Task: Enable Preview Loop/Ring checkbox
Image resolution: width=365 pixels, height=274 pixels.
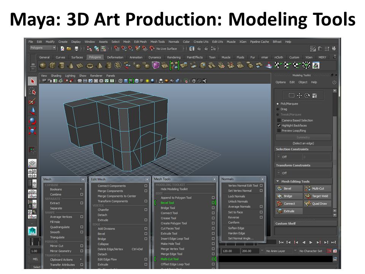Action: 279,131
